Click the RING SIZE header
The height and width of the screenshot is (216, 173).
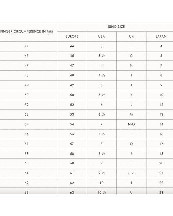(x=116, y=27)
